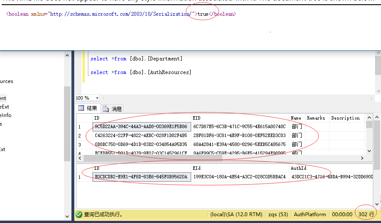This screenshot has height=223, width=381.
Task: Click the EId column header in AuthResources results
Action: click(240, 168)
